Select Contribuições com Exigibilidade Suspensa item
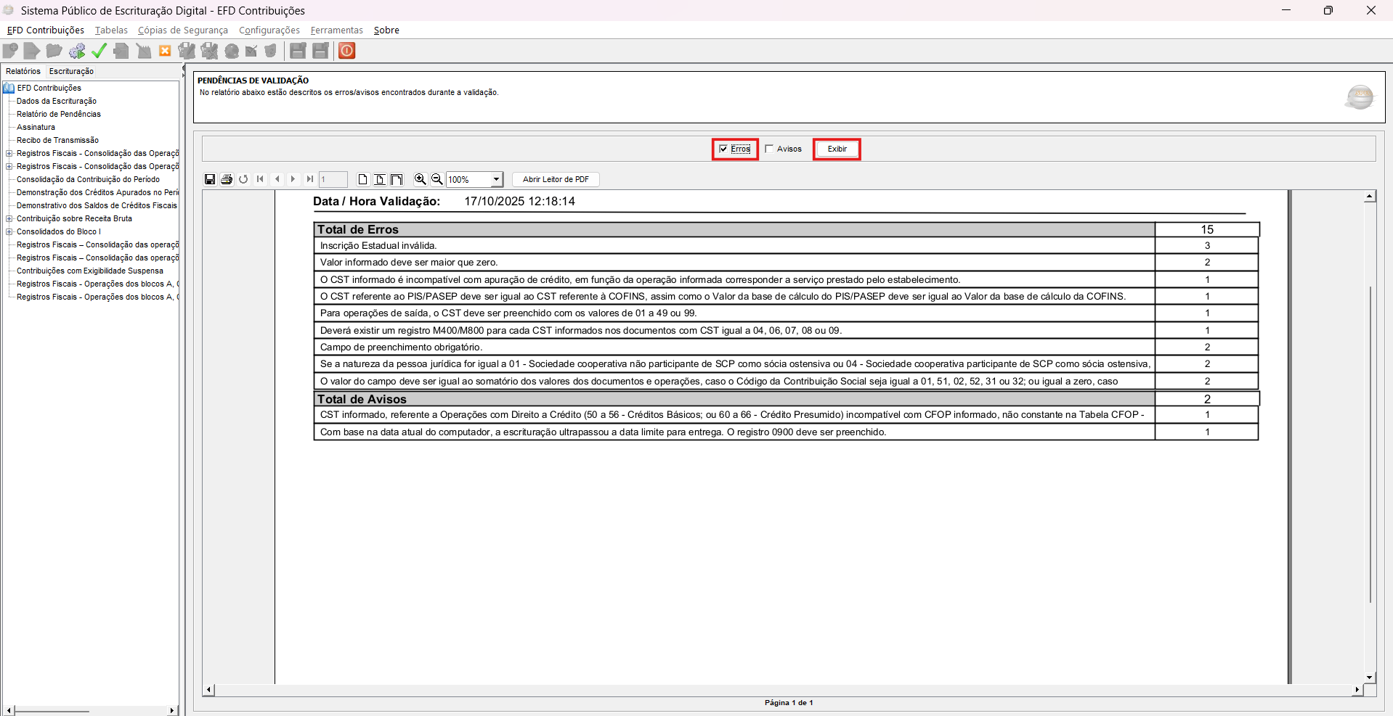 (90, 271)
